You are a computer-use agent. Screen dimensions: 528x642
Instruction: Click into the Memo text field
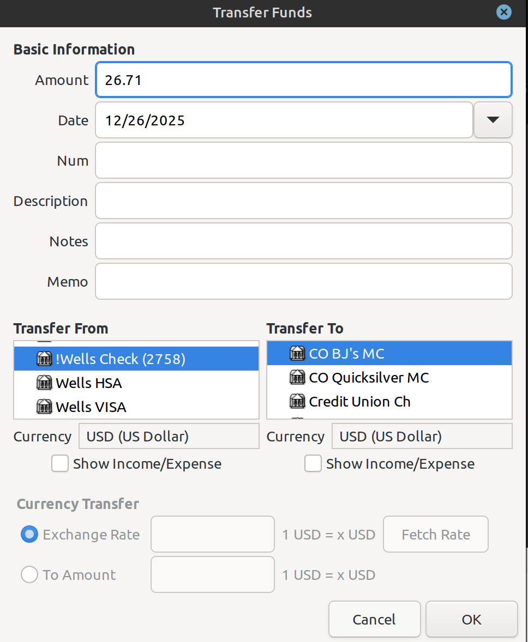tap(303, 282)
